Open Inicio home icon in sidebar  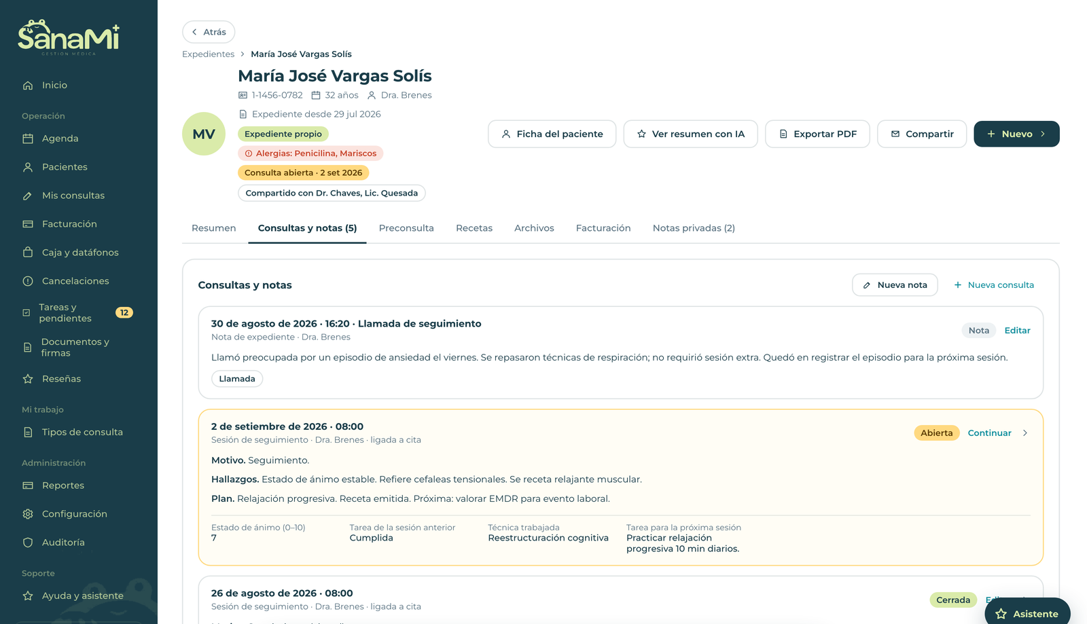tap(28, 86)
